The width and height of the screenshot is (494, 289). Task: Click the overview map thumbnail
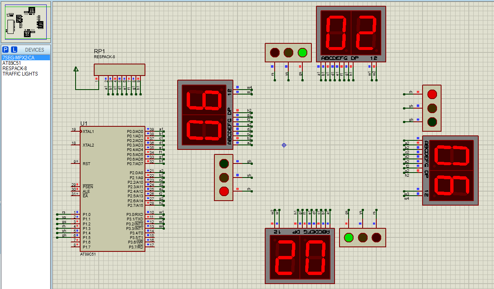tap(26, 22)
